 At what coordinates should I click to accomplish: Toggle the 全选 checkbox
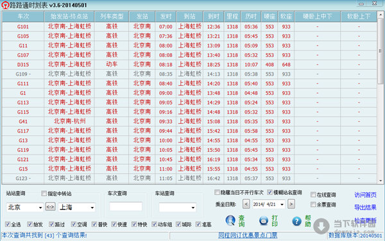coord(8,224)
